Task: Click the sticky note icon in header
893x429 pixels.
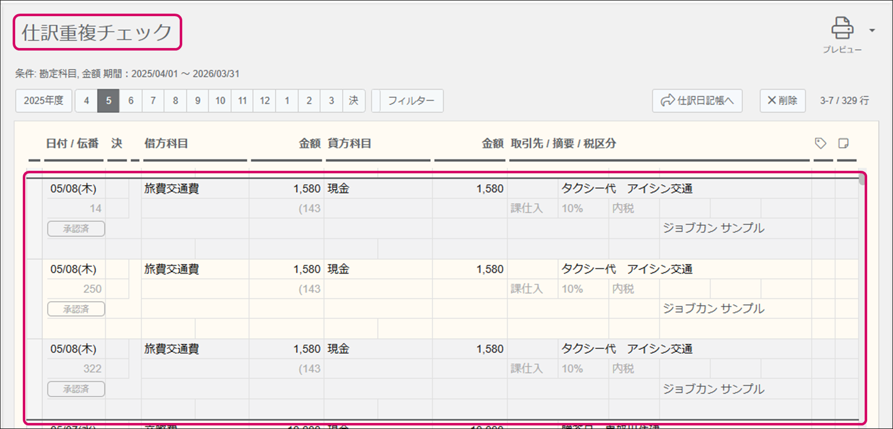Action: click(x=843, y=144)
